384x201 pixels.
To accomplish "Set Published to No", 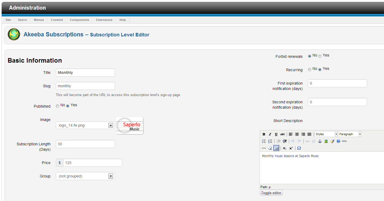I will pos(57,106).
